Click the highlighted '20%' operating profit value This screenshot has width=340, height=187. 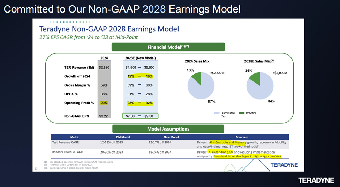click(x=104, y=103)
